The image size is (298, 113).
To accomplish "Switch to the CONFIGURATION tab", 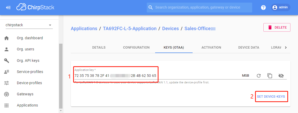I will coord(136,47).
